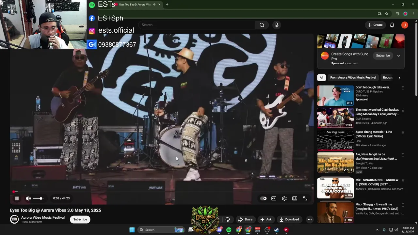The height and width of the screenshot is (235, 418).
Task: Open the Mix - SINABMARINE title
Action: pos(377,182)
